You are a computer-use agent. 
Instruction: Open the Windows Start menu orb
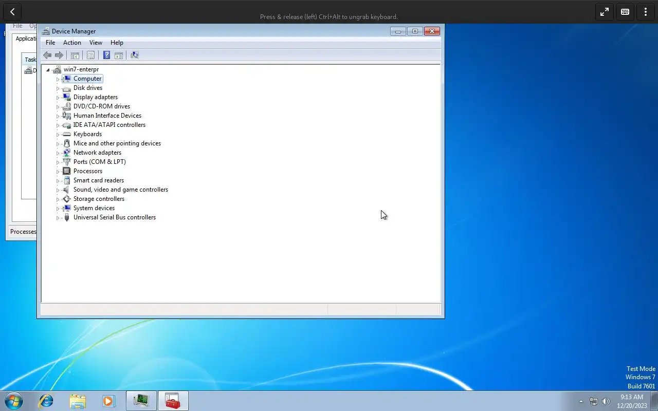click(14, 401)
